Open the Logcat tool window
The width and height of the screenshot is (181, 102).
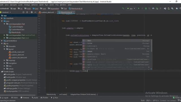tap(5, 98)
